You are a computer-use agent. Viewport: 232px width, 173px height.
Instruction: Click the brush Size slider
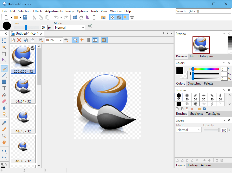pos(26,27)
